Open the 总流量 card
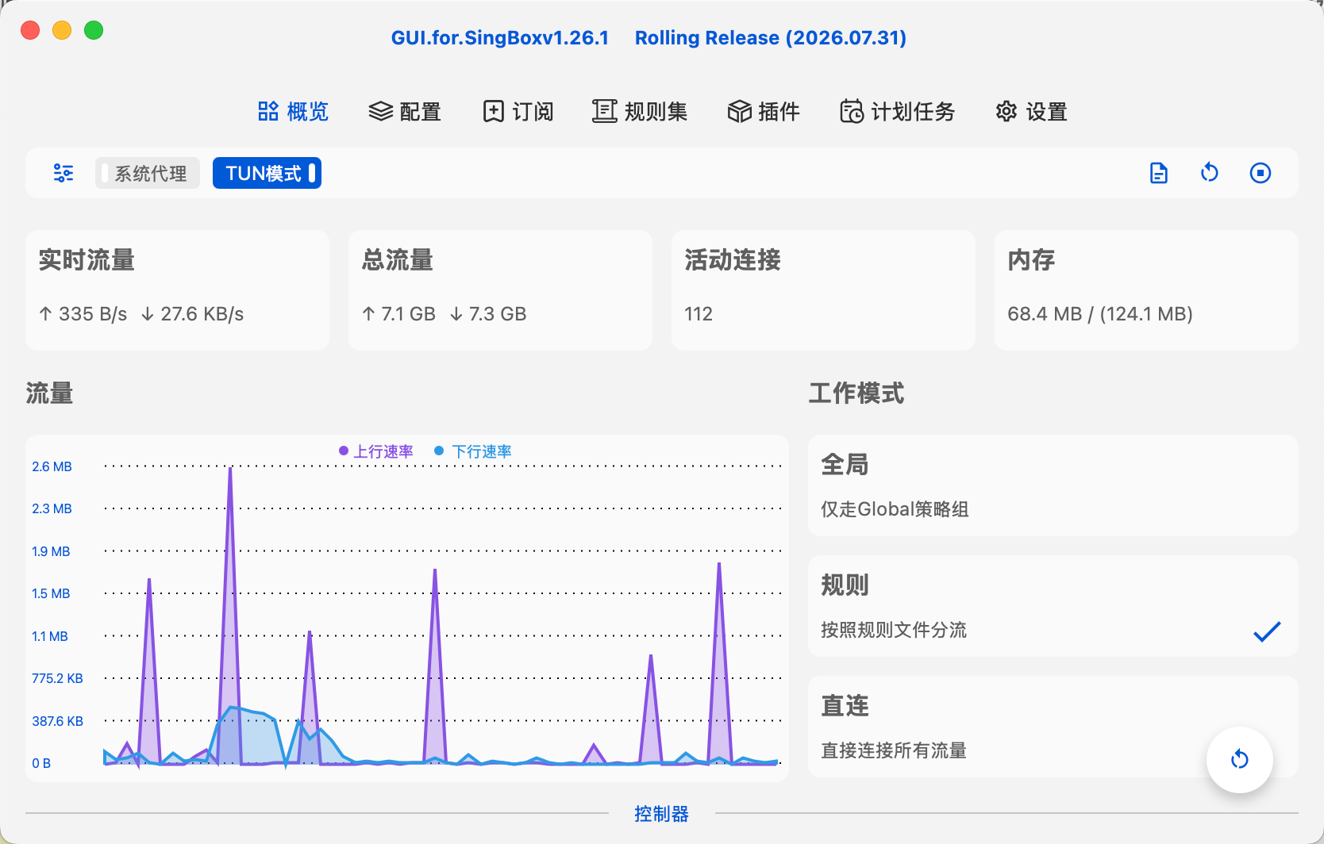The image size is (1324, 844). coord(500,290)
